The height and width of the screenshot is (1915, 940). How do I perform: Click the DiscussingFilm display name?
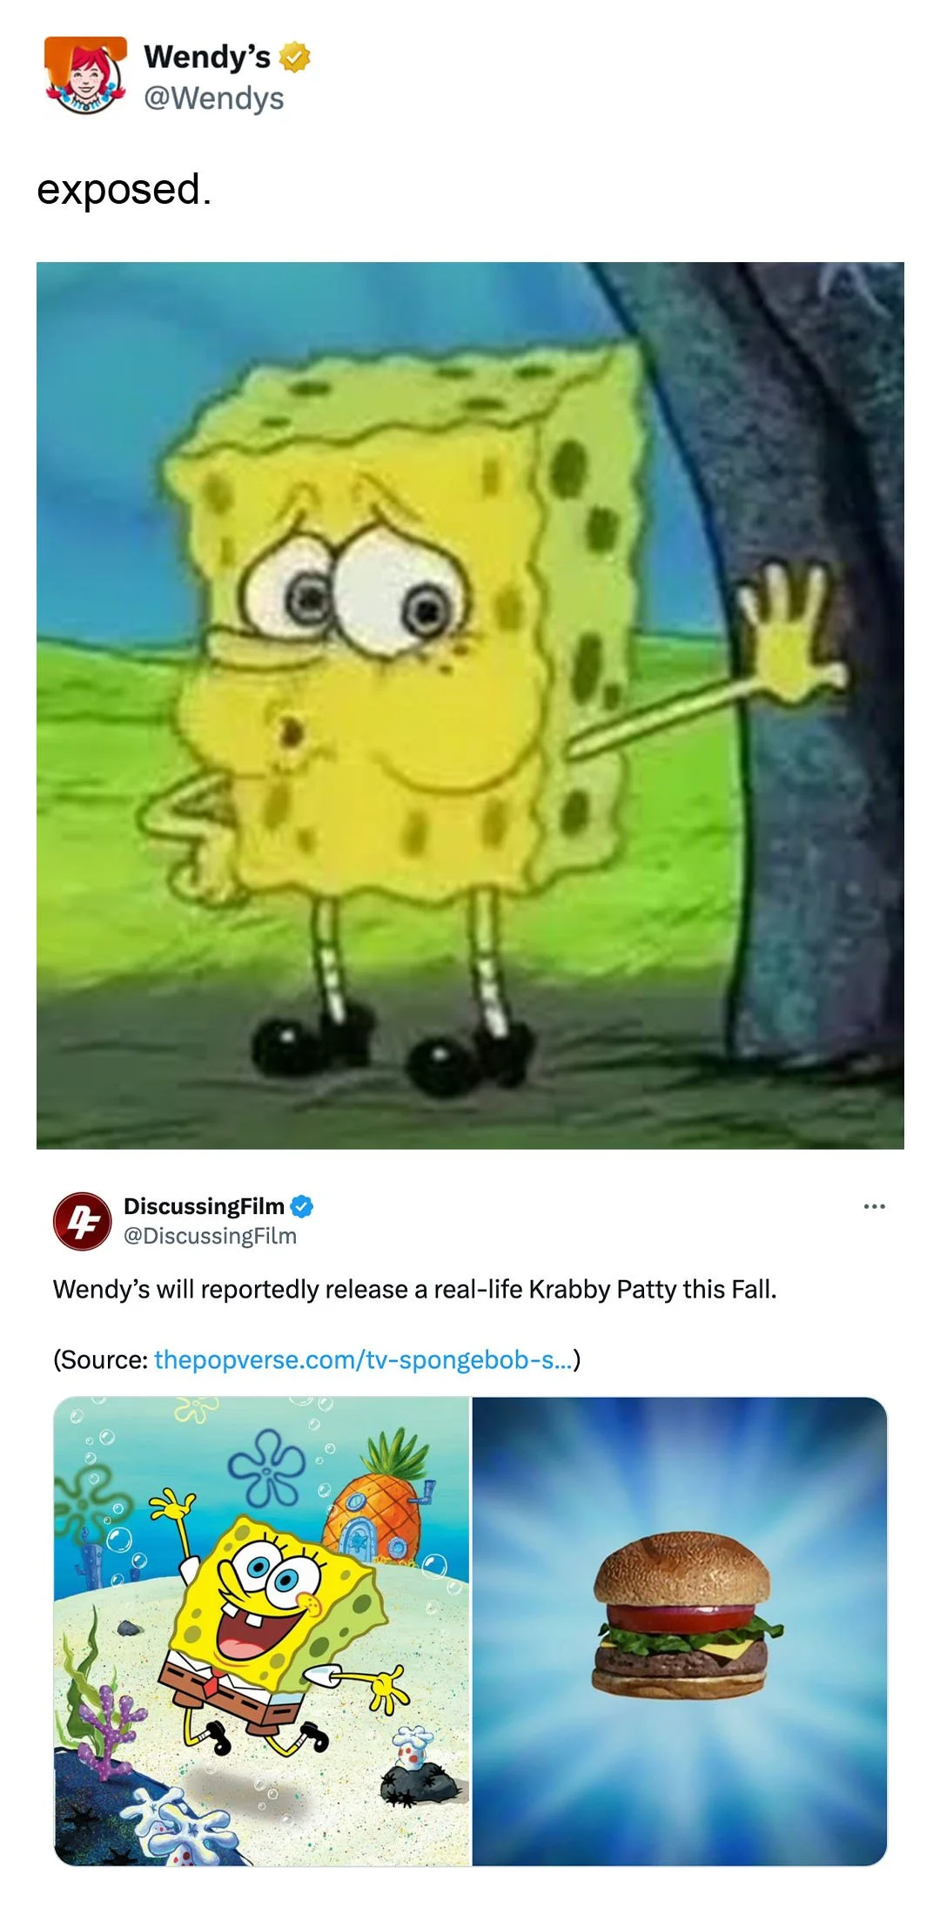[x=204, y=1206]
